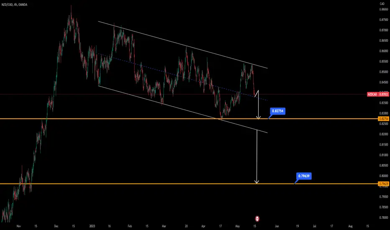The height and width of the screenshot is (230, 390).
Task: Click the 0.85000 price scale label
Action: point(384,72)
